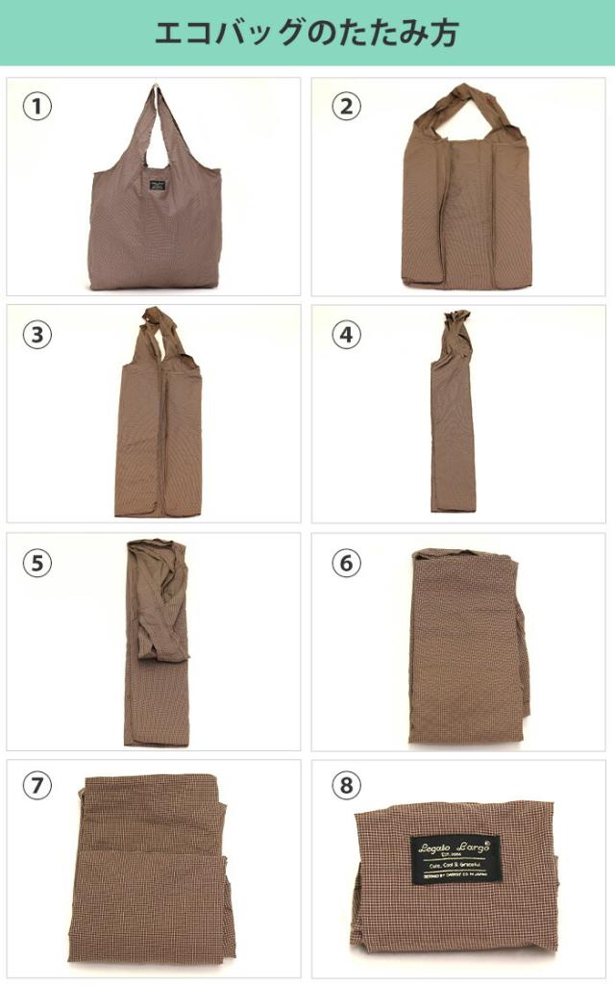
Task: Open step 8 finished folded bag photo
Action: click(458, 869)
